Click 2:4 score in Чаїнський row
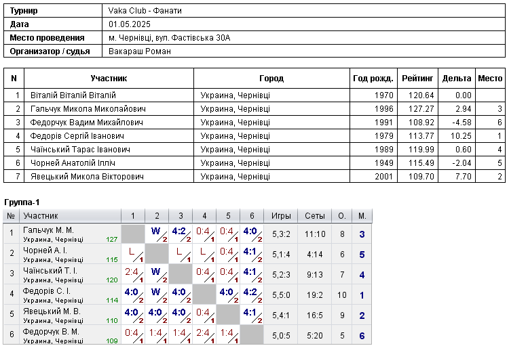 tap(132, 272)
